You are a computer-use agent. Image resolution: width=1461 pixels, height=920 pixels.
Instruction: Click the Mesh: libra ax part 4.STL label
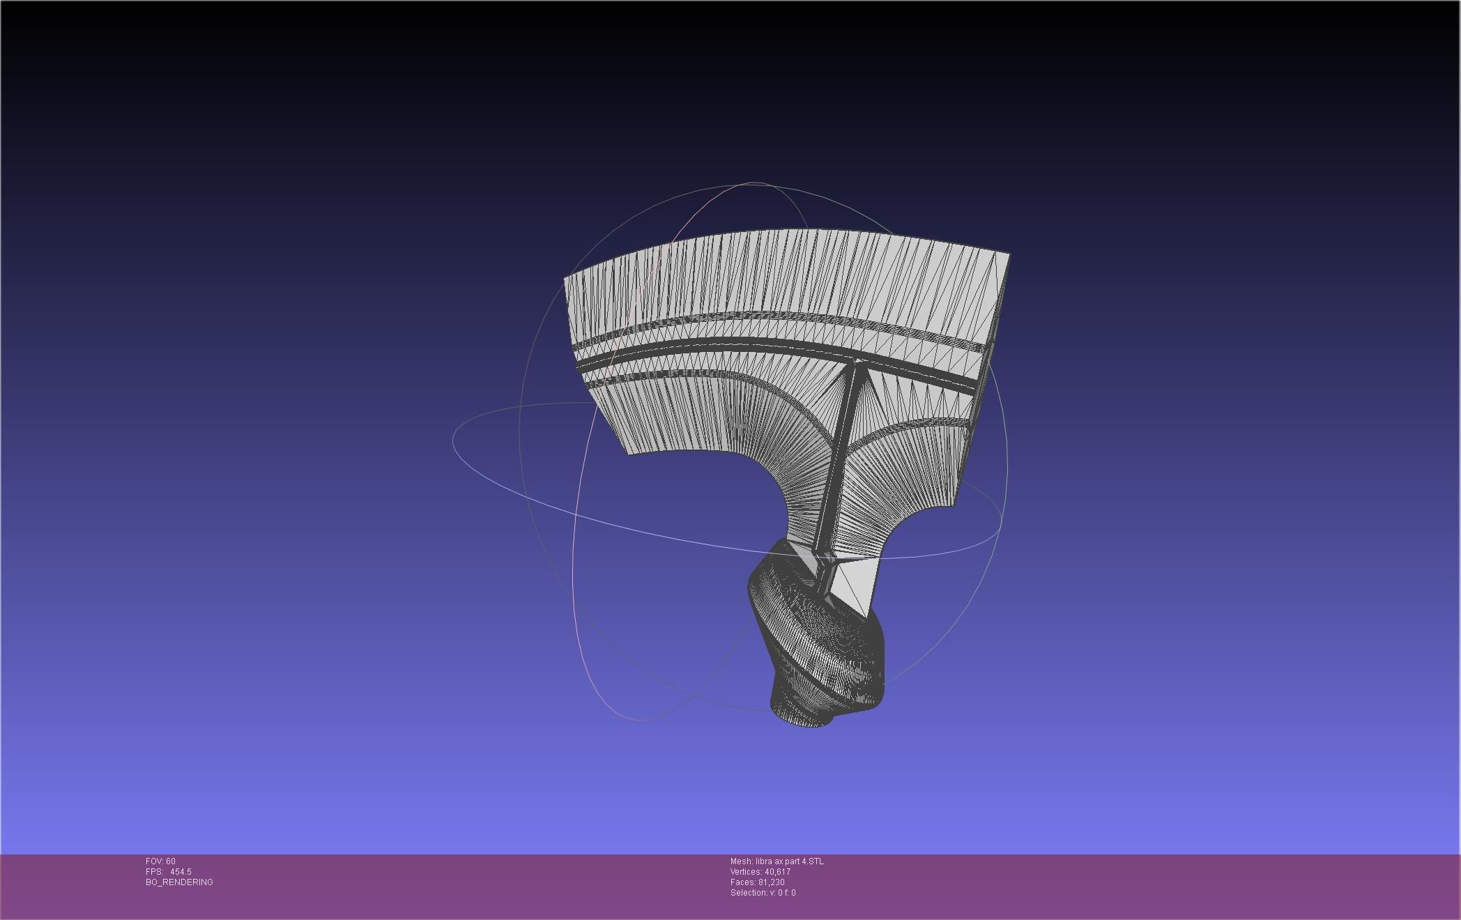[777, 861]
